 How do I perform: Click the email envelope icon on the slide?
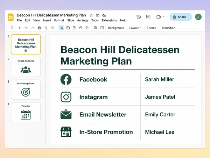[66, 114]
